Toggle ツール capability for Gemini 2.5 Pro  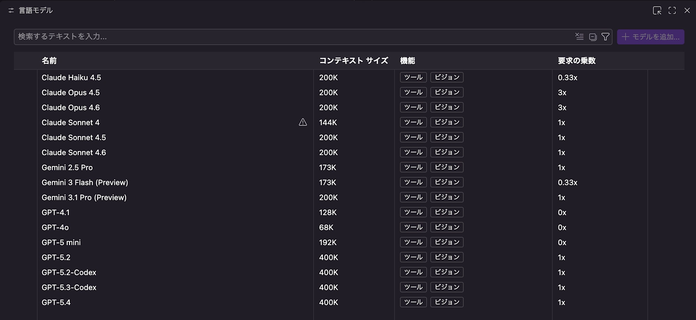[413, 167]
